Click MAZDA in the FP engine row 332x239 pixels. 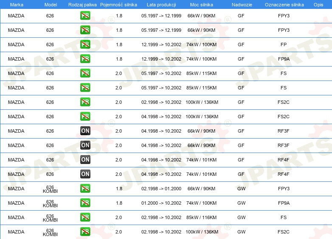point(16,44)
